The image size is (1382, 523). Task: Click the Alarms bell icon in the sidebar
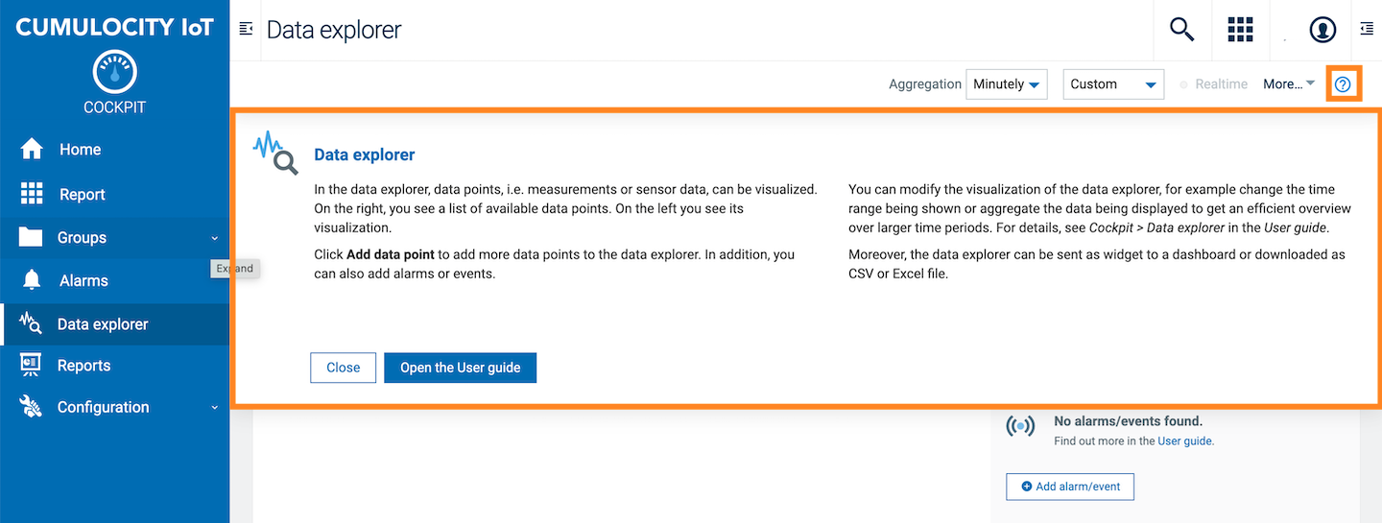tap(32, 280)
